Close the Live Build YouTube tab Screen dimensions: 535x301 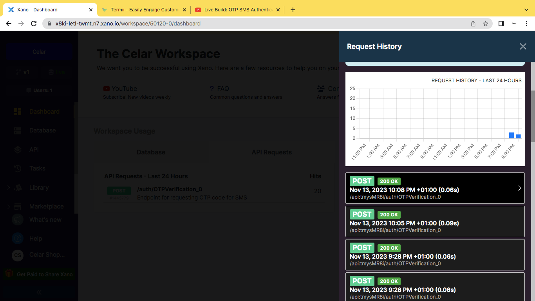pyautogui.click(x=278, y=10)
